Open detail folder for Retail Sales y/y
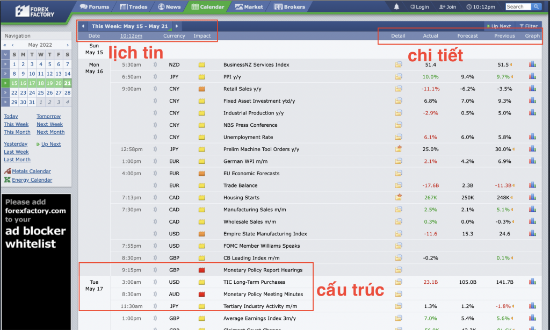 tap(399, 89)
